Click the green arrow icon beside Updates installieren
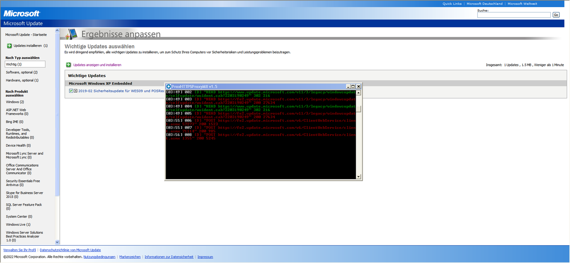Screen dimensions: 570x263 (9, 46)
